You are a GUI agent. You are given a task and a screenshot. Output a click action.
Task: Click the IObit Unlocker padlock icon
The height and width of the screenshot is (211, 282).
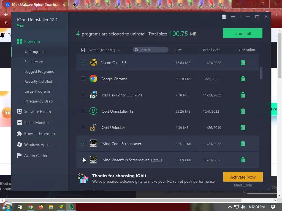point(93,127)
